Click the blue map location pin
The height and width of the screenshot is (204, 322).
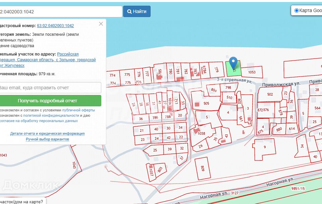point(234,63)
